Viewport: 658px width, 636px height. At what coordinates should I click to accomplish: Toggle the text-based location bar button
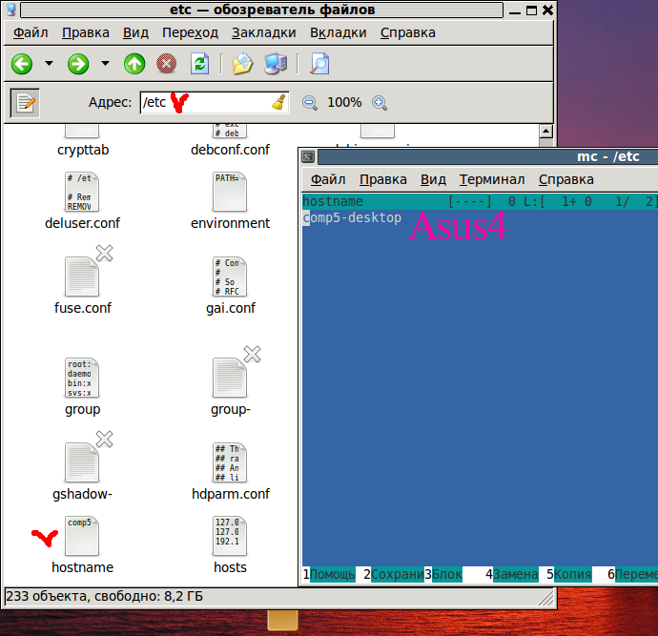24,103
